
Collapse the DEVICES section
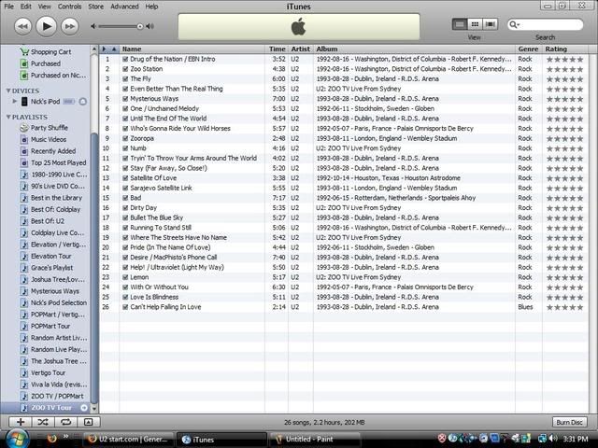coord(8,91)
